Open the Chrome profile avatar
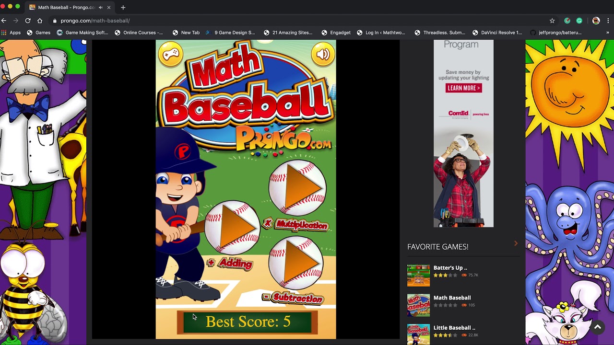614x345 pixels. pyautogui.click(x=596, y=21)
